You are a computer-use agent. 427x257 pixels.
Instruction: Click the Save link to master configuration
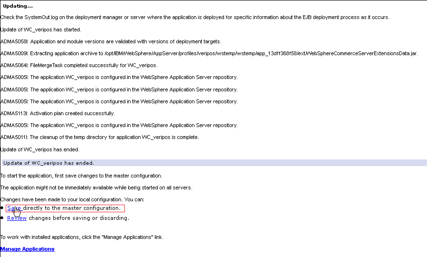tap(14, 208)
